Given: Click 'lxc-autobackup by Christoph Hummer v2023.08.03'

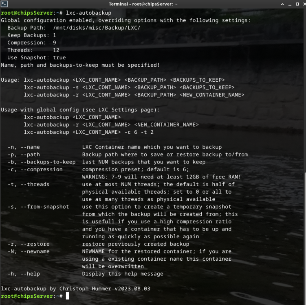Looking at the screenshot, I should coord(75,289).
